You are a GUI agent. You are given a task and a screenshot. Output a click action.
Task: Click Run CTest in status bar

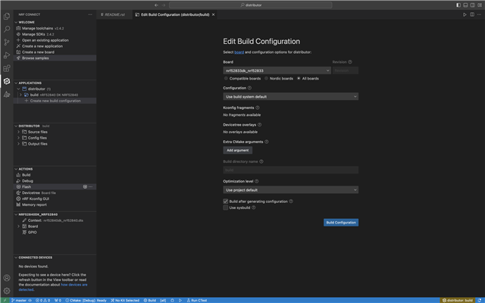coord(197,300)
